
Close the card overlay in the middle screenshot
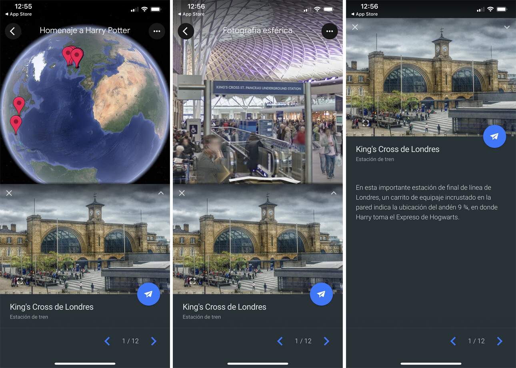[x=182, y=193]
